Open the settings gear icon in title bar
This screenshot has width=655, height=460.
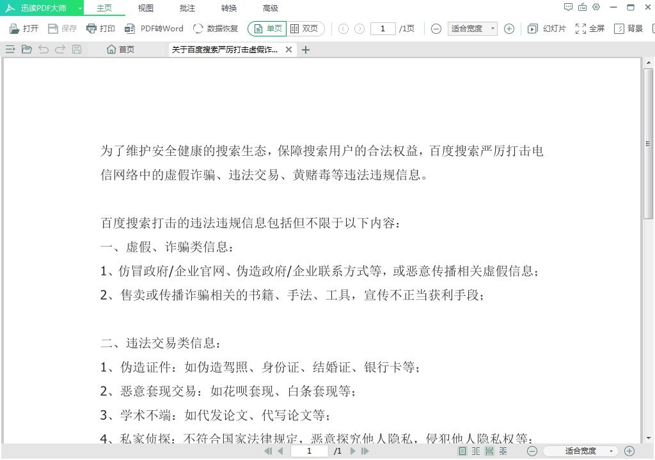click(x=596, y=8)
